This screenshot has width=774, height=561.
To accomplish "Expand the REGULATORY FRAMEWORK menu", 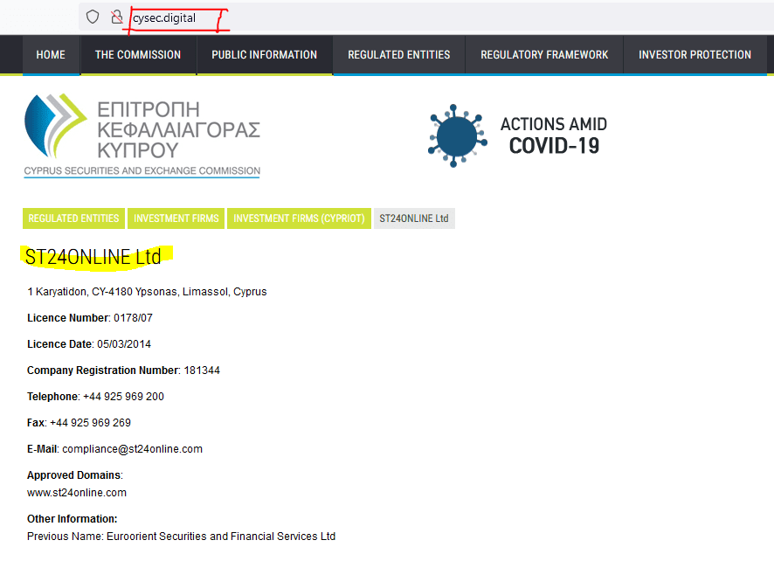I will (x=544, y=55).
